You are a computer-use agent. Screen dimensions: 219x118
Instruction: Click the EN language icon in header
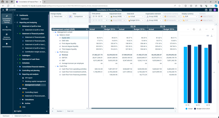point(210,10)
